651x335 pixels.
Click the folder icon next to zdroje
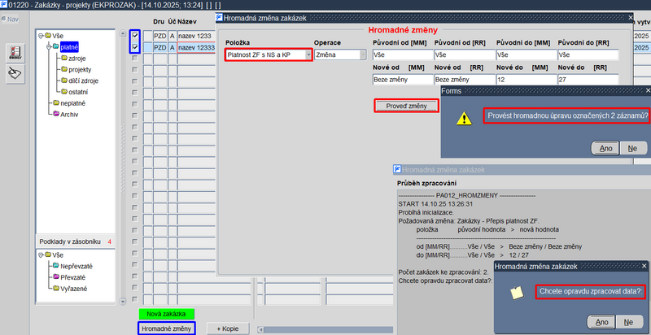point(64,58)
